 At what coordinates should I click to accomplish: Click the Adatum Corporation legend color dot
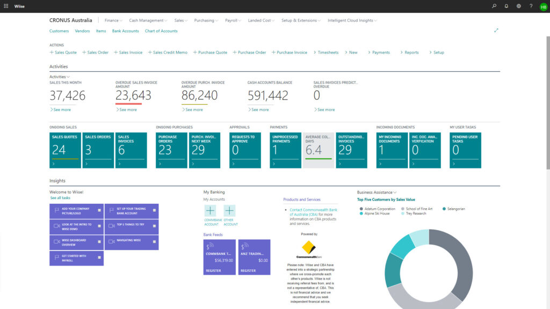(x=360, y=209)
